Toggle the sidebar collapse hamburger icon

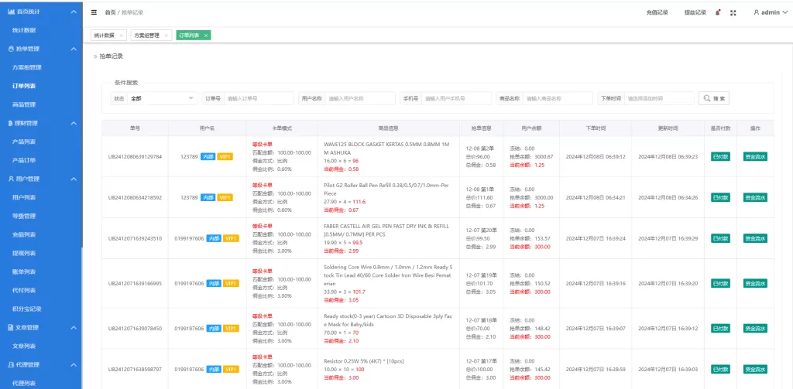point(94,12)
